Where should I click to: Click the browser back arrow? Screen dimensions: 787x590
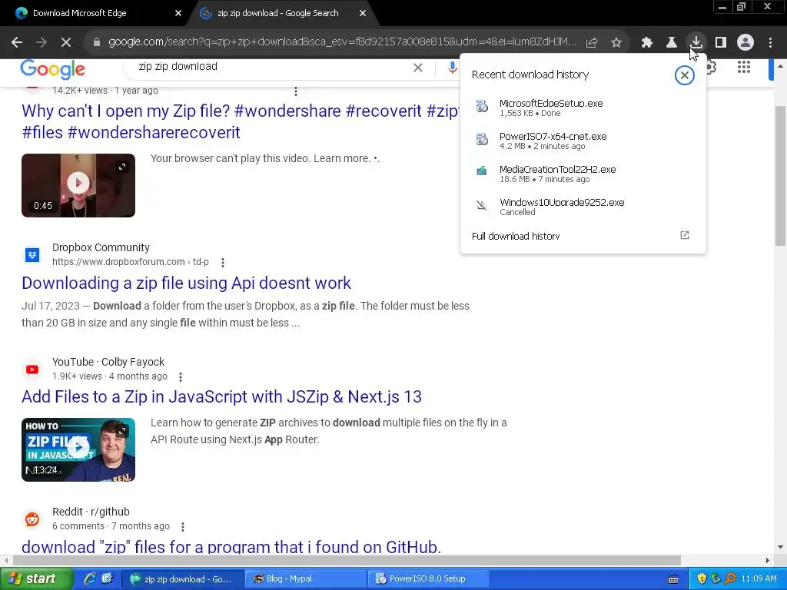(x=17, y=43)
